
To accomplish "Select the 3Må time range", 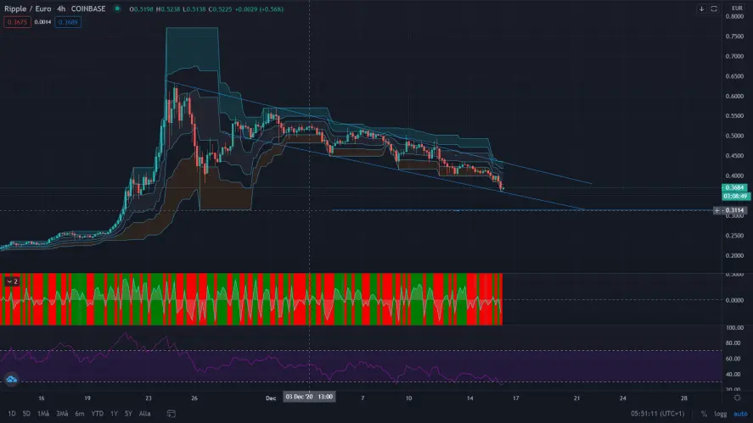I will point(62,414).
